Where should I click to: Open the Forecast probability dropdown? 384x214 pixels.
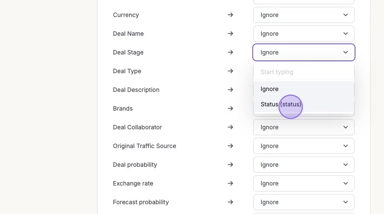303,202
